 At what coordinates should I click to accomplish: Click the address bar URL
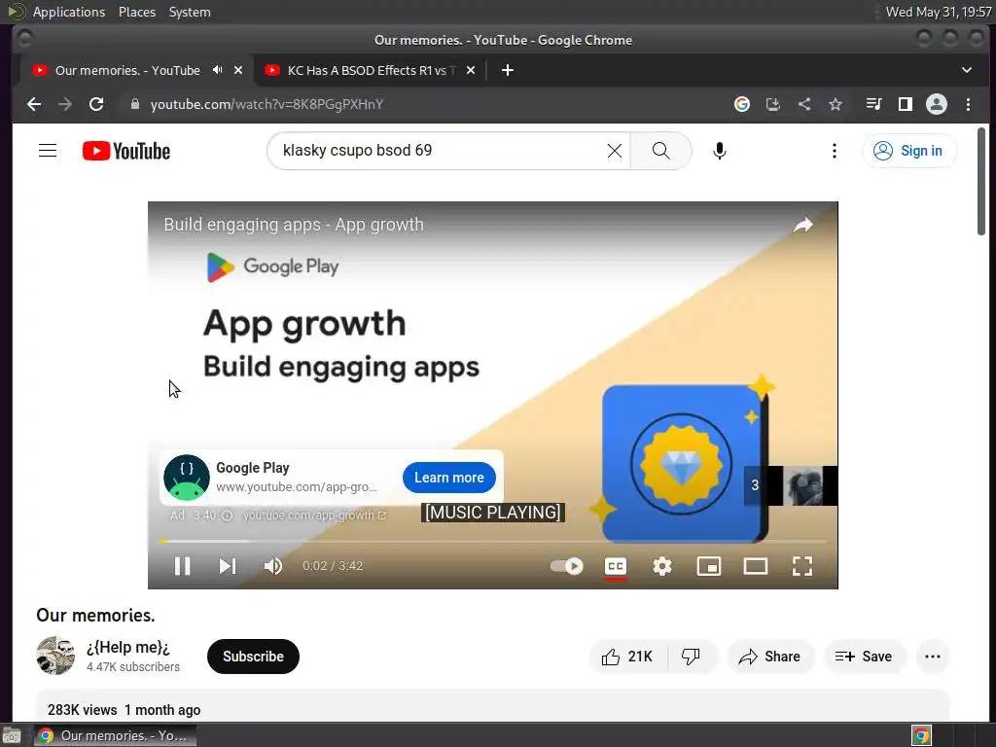[267, 104]
